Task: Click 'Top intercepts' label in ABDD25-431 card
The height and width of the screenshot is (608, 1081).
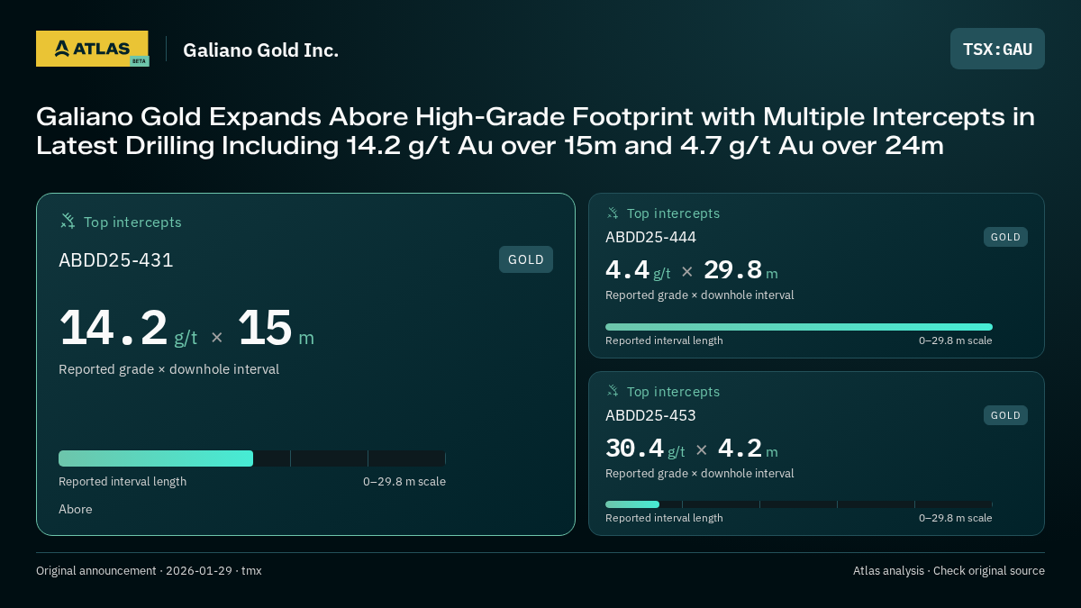Action: pos(132,222)
